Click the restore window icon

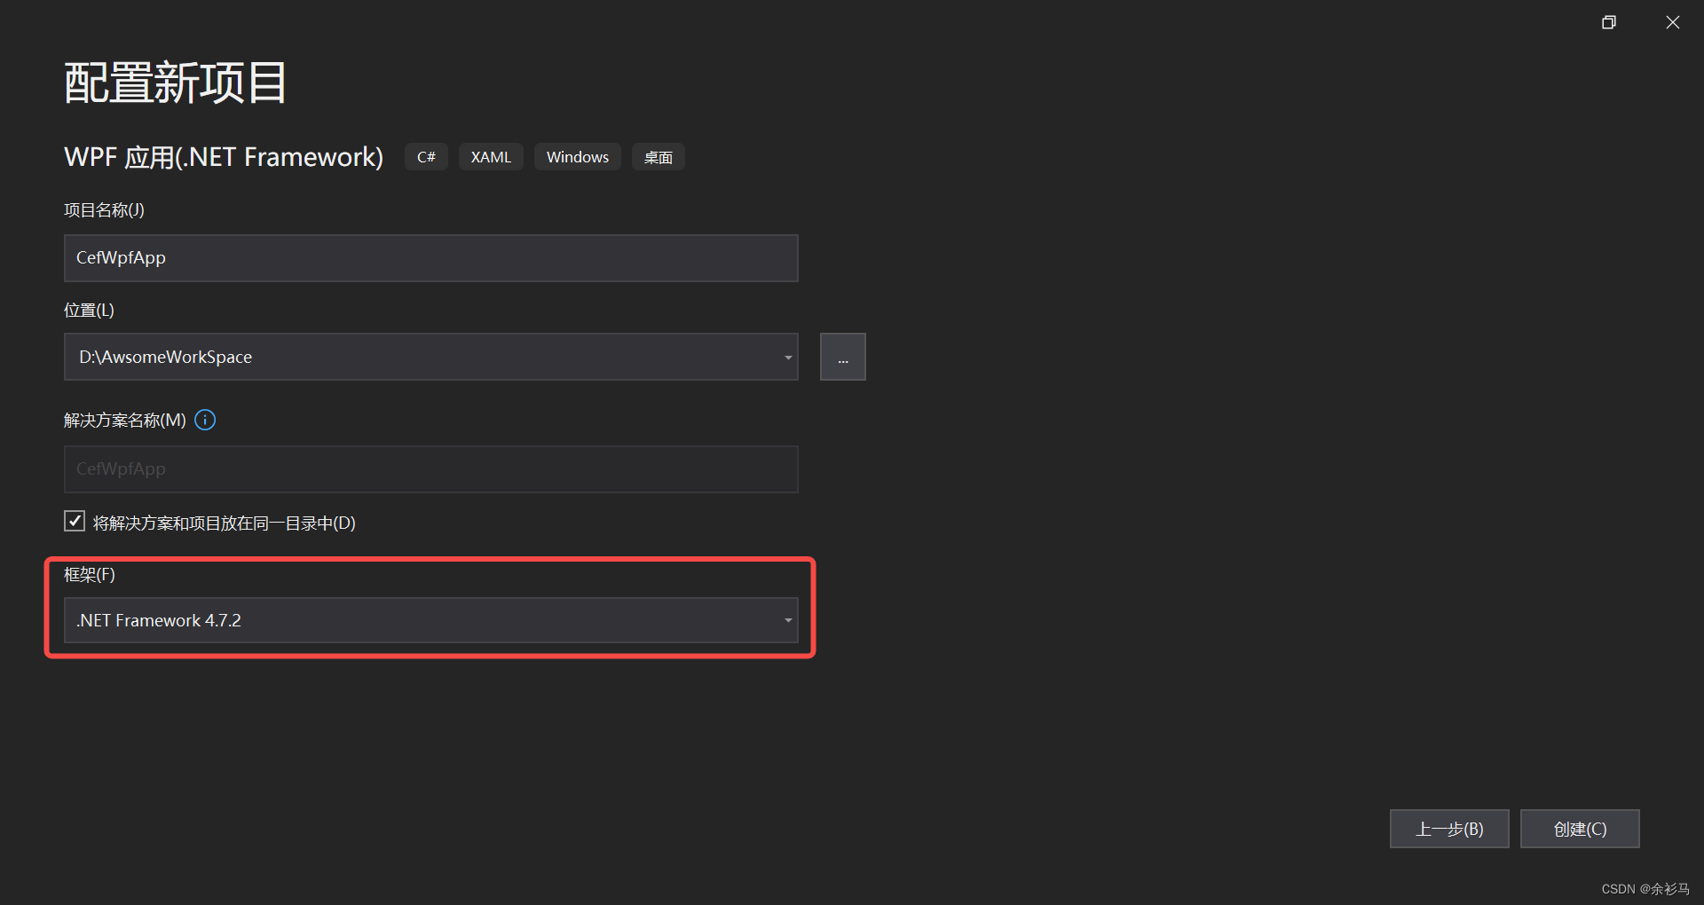(x=1609, y=22)
